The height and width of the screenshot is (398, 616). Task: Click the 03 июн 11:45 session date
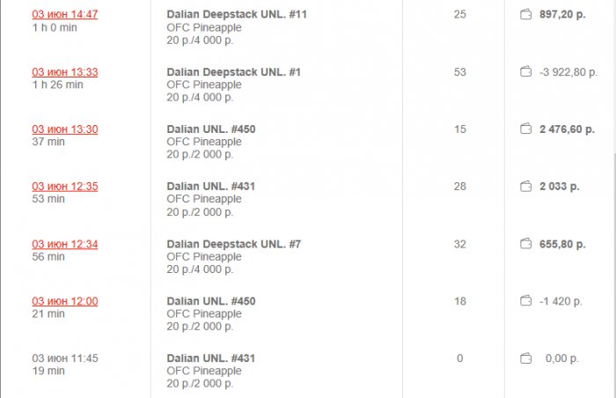click(x=65, y=358)
